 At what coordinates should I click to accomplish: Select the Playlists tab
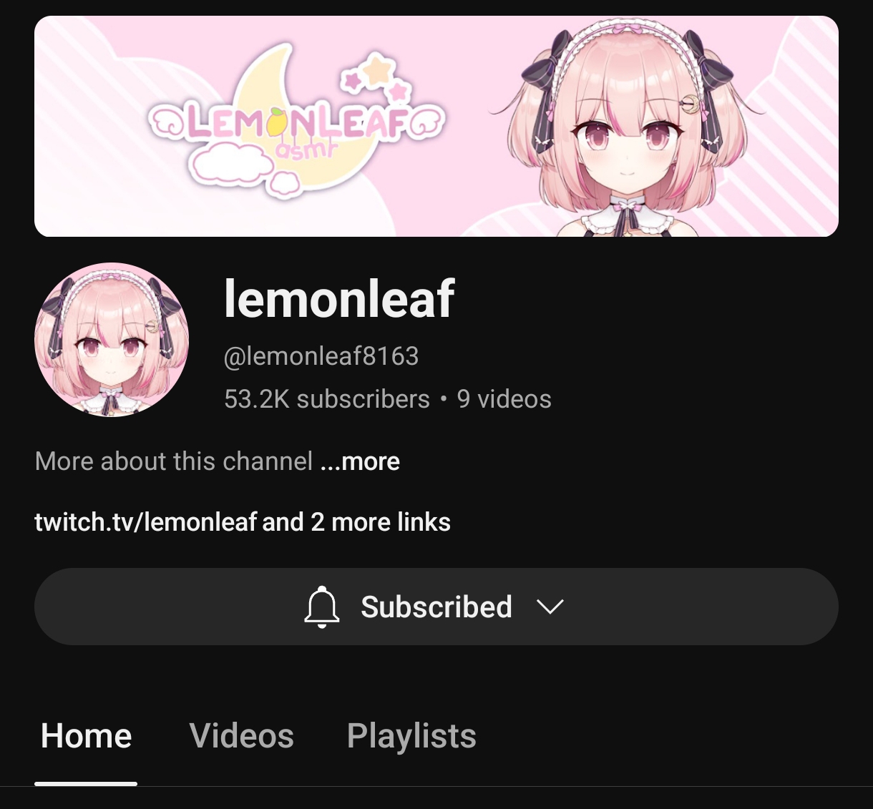point(411,736)
